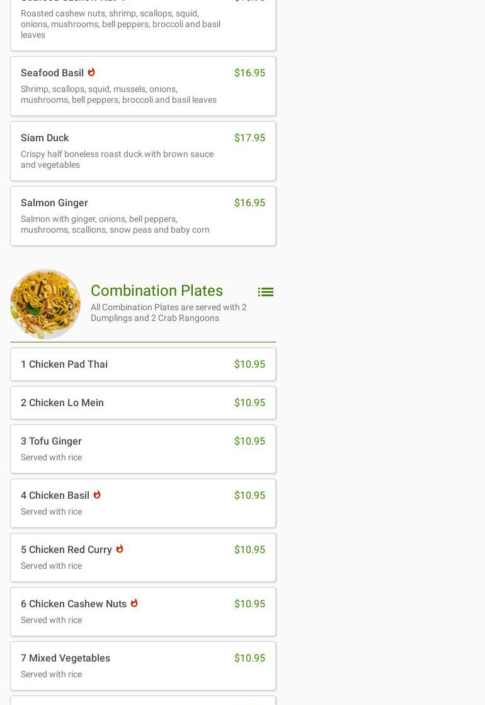Click the 6 Chicken Cashew Nuts item title
485x705 pixels.
[74, 604]
